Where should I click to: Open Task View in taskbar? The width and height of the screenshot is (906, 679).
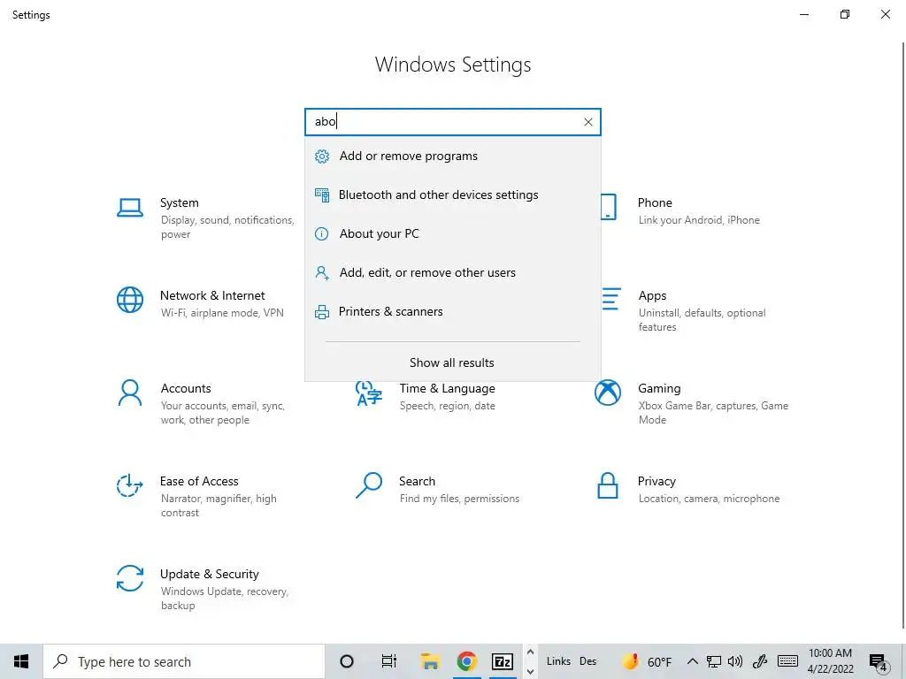389,661
